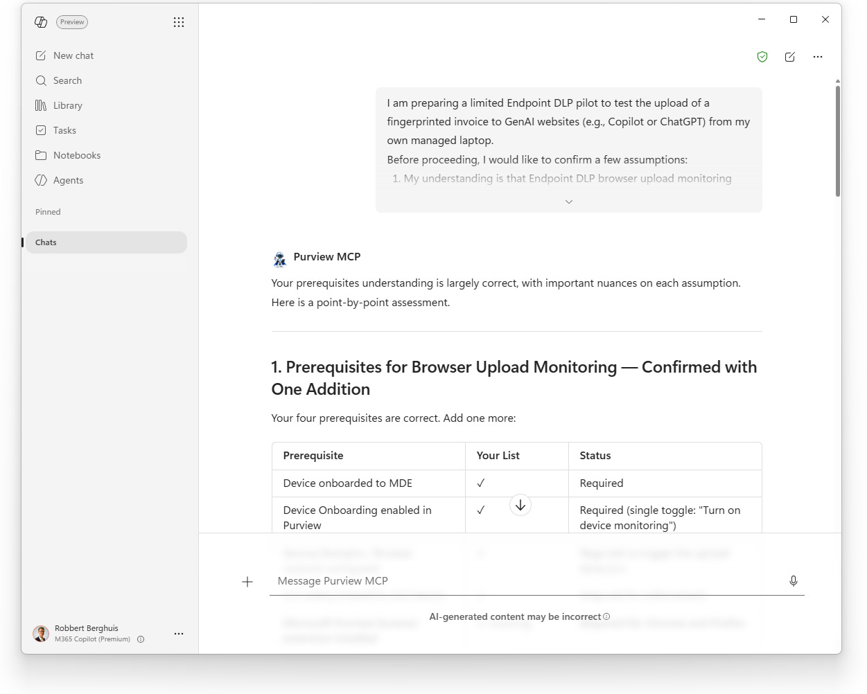Click the Preview badge
This screenshot has width=867, height=694.
72,22
